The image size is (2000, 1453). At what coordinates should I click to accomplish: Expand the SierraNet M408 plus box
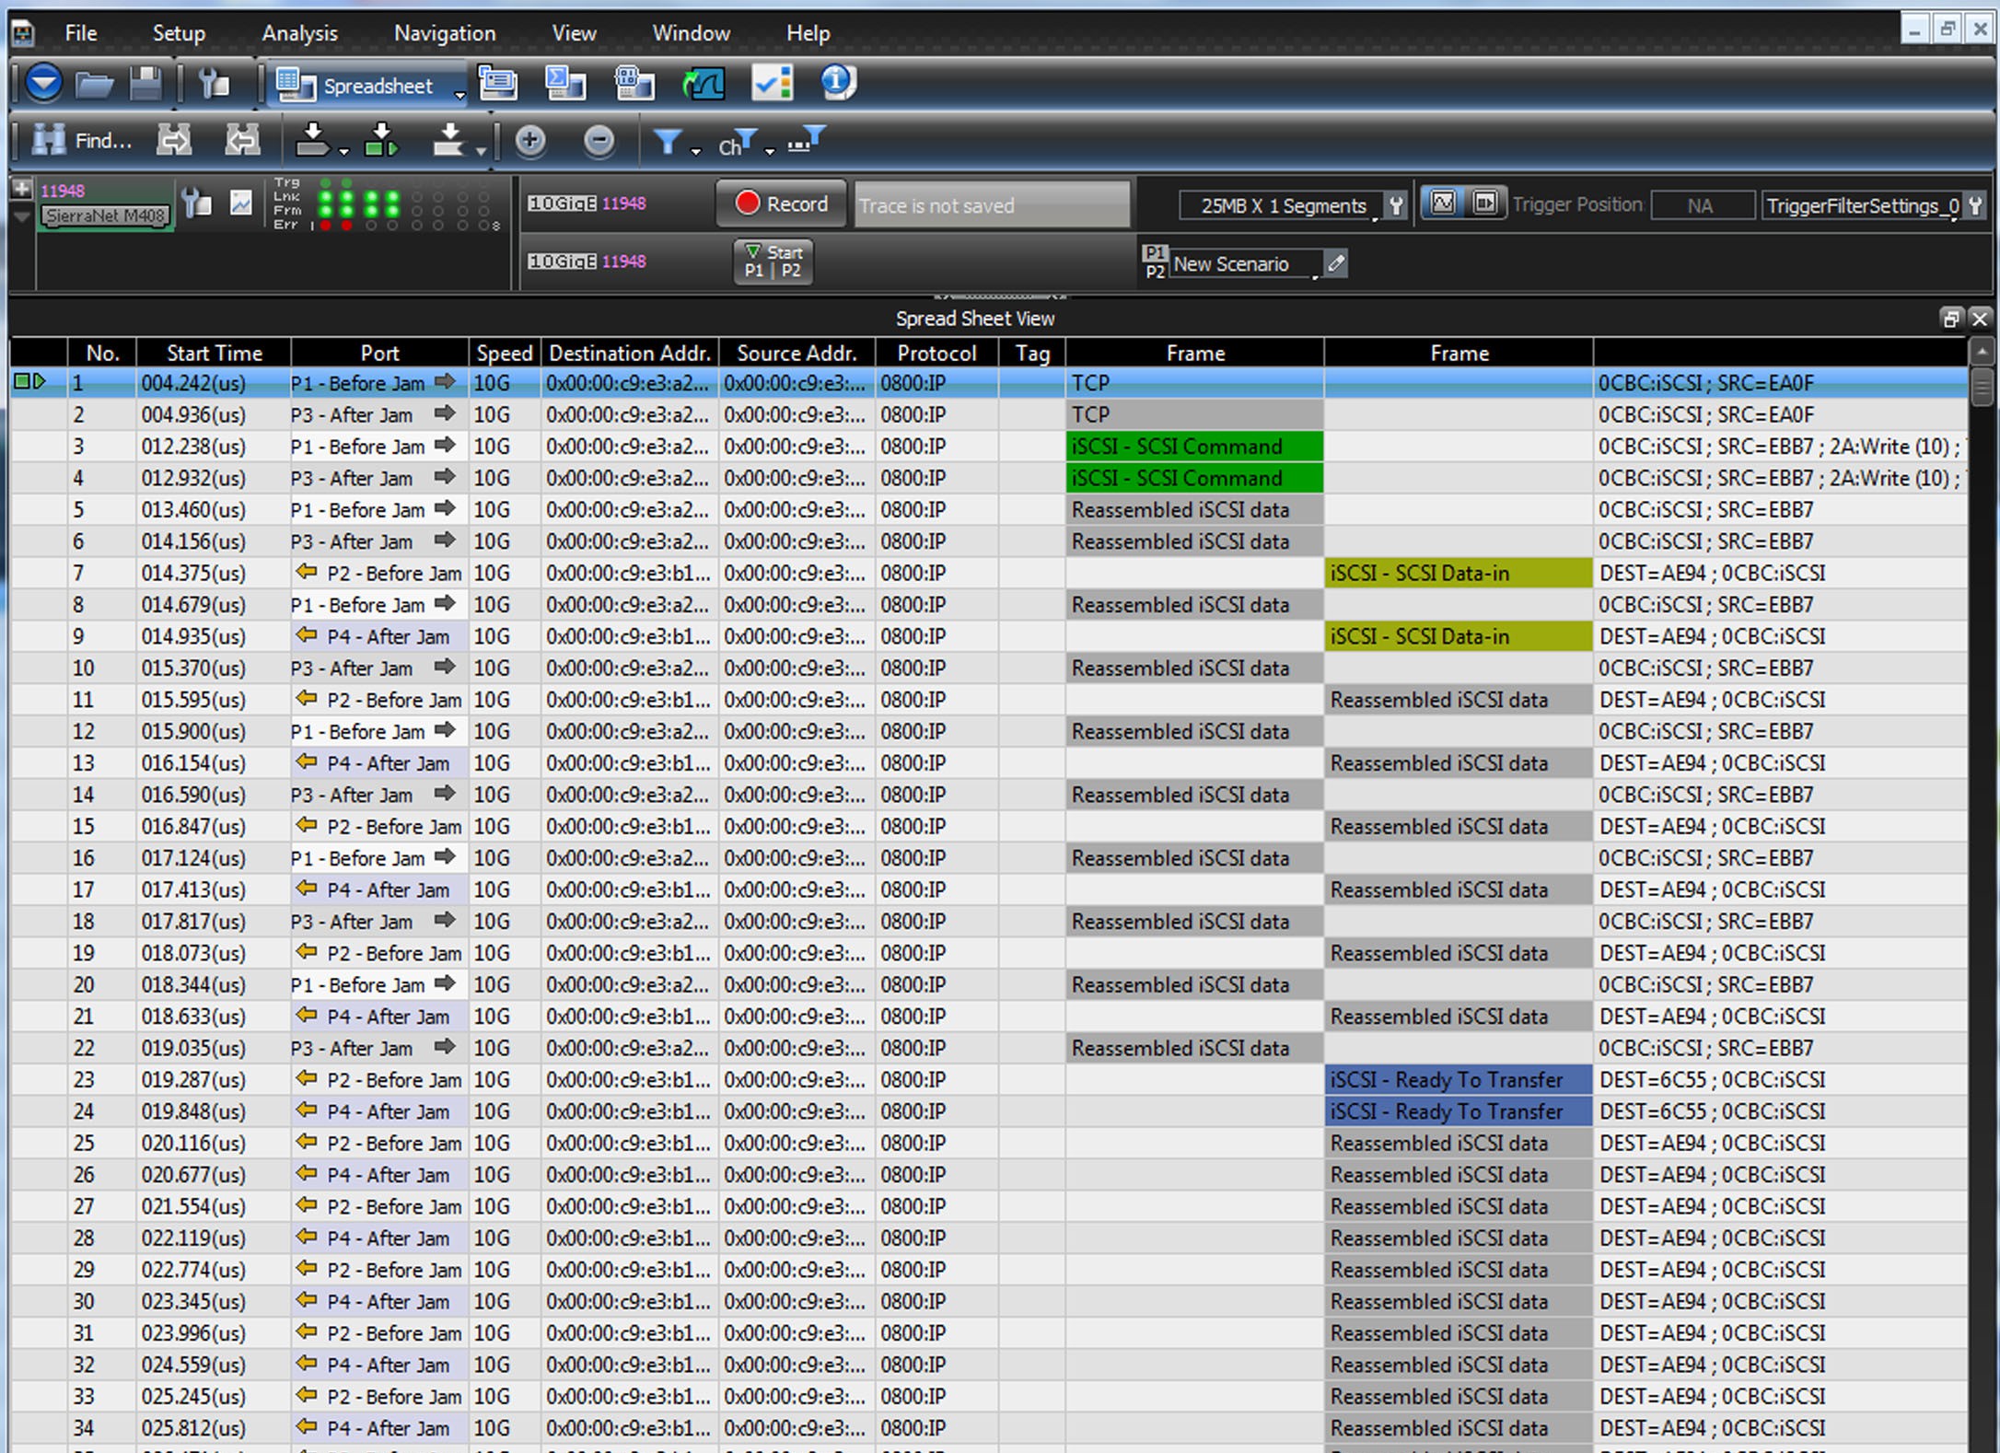(x=22, y=189)
